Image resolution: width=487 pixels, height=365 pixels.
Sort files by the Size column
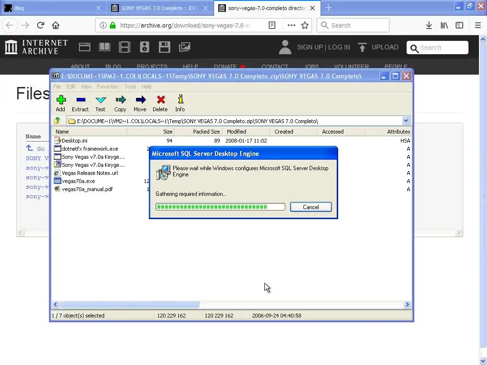[x=151, y=132]
